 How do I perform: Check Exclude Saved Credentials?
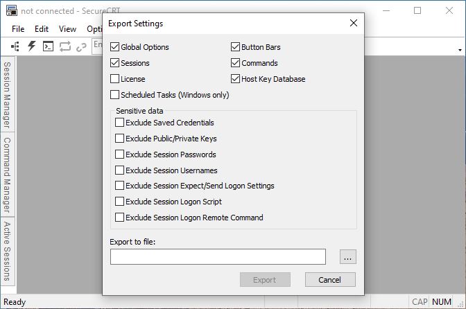[x=119, y=123]
